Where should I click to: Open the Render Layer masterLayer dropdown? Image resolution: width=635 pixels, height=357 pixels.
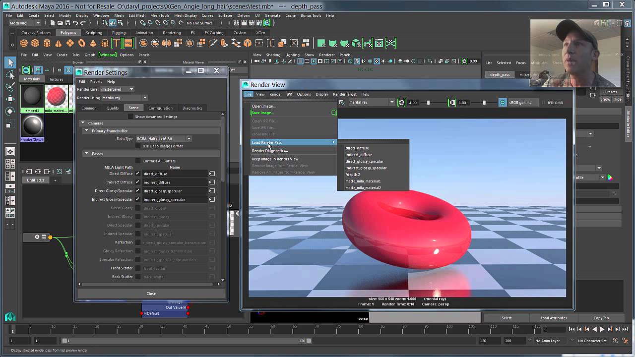click(x=117, y=89)
